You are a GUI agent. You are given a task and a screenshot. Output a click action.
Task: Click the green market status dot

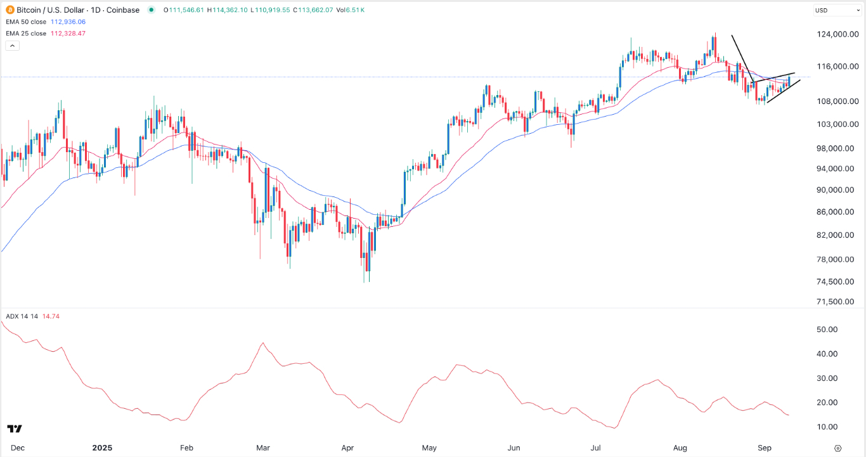[152, 10]
